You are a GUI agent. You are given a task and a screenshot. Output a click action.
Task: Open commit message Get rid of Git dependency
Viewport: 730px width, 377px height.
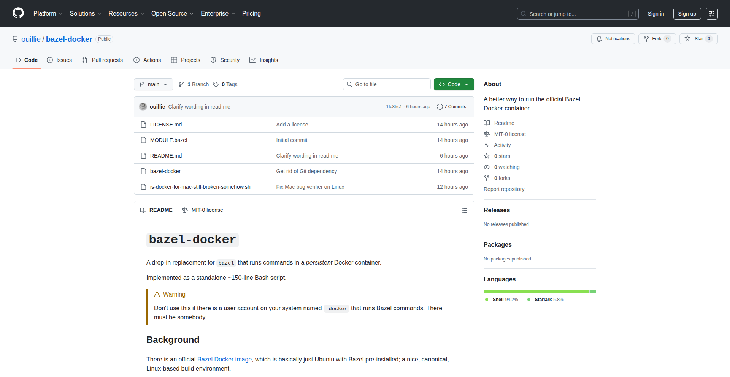(306, 171)
